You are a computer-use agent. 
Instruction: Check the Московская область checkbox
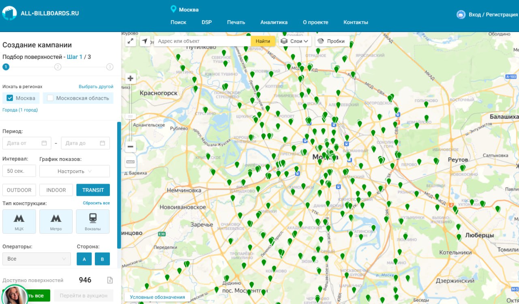[50, 98]
